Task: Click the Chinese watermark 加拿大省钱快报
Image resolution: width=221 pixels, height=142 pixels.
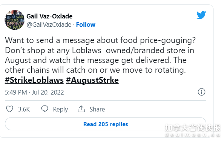Action: click(193, 128)
